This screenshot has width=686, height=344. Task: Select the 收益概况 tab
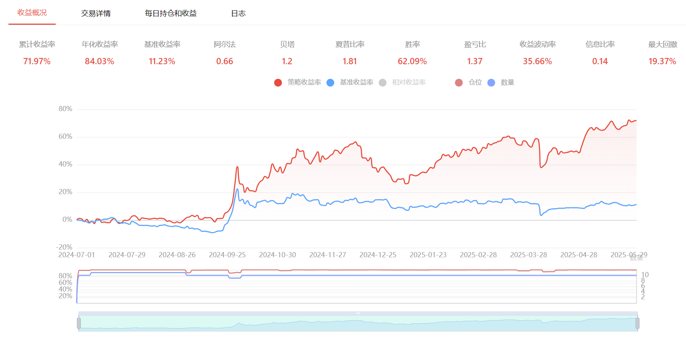coord(32,13)
